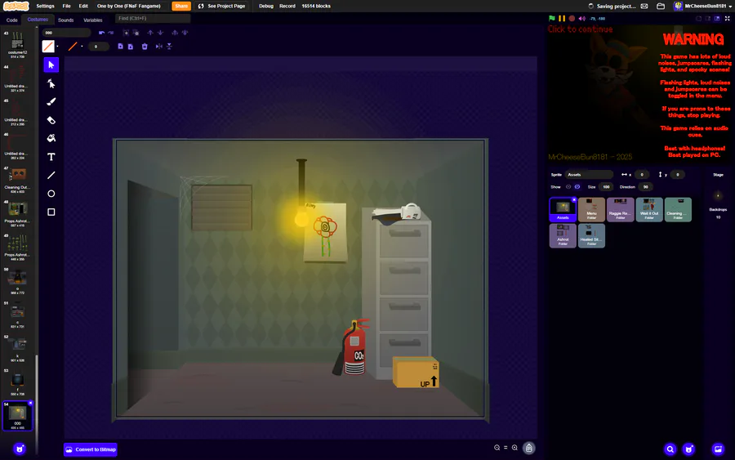Screen dimensions: 735x460
Task: Set sprite to hidden with crossed-eye icon
Action: pos(577,186)
